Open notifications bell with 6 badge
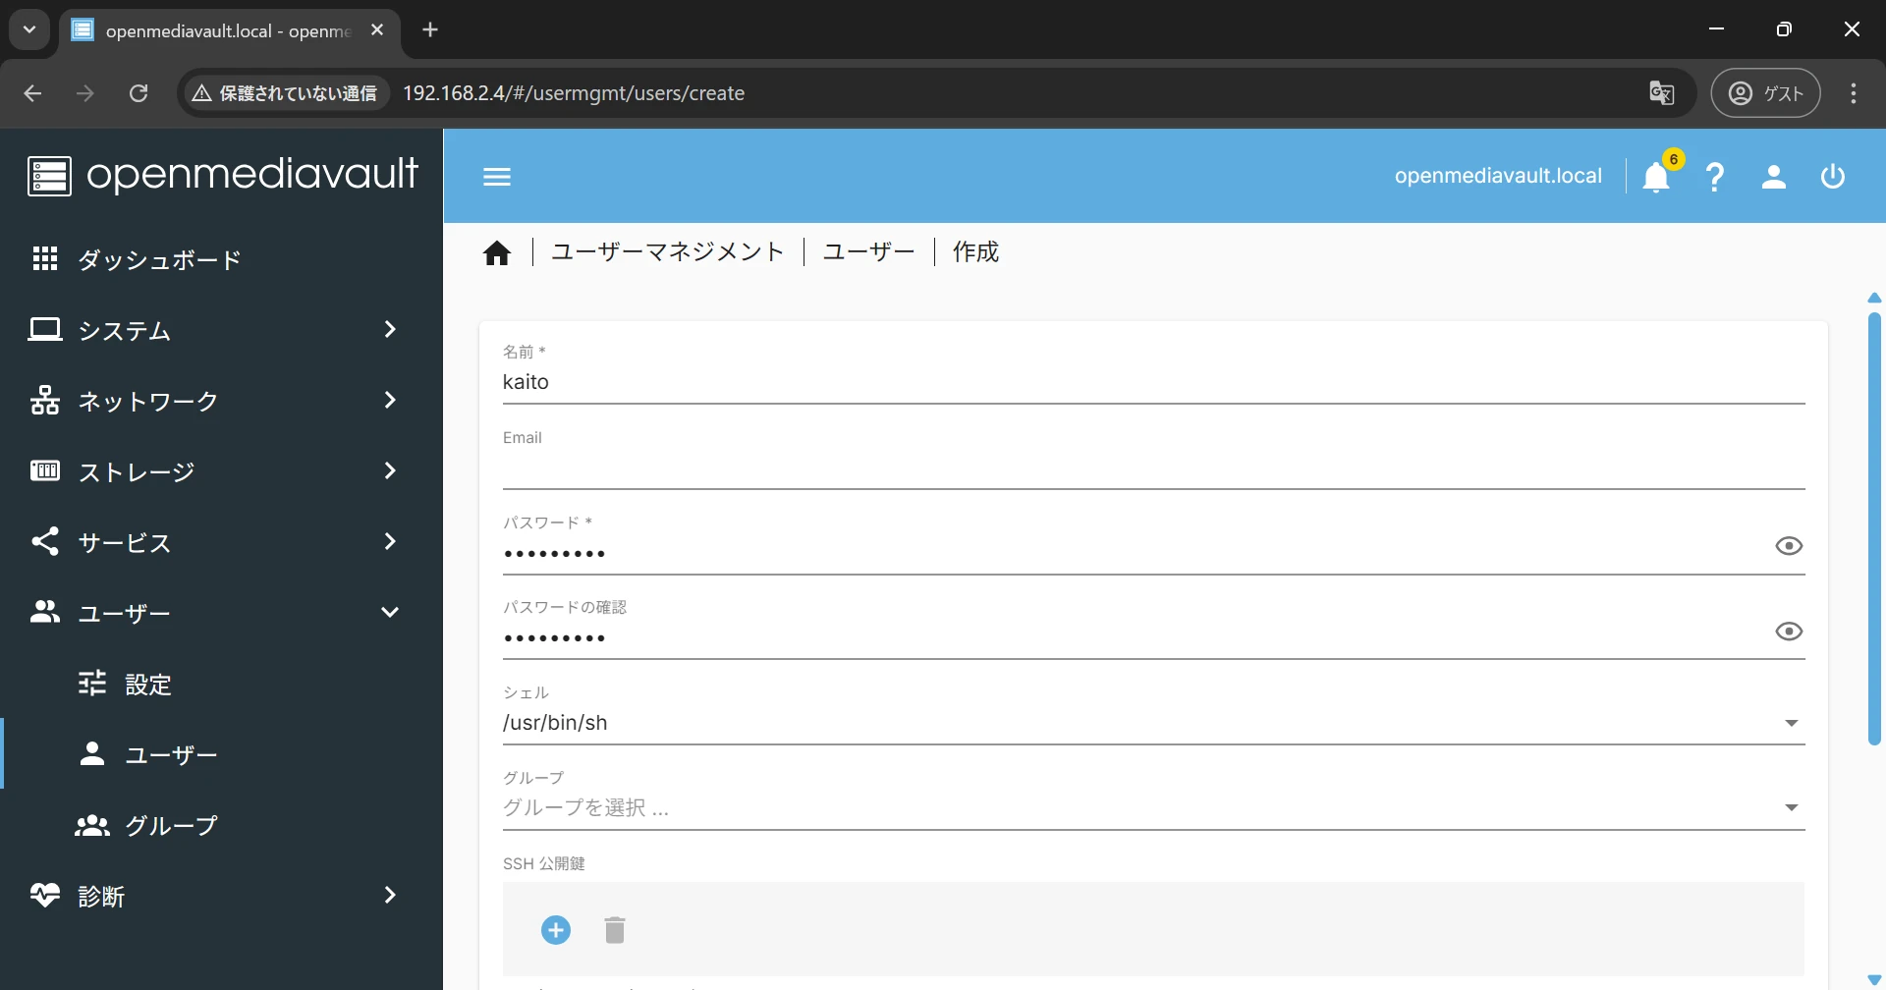1886x990 pixels. pos(1657,177)
